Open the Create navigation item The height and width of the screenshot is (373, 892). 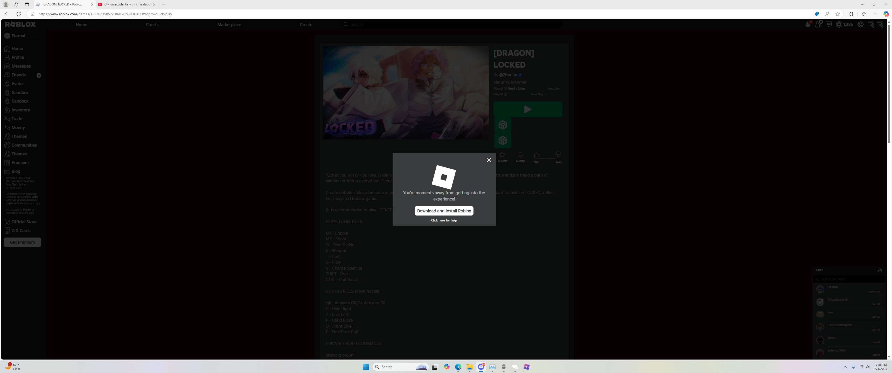pyautogui.click(x=306, y=25)
